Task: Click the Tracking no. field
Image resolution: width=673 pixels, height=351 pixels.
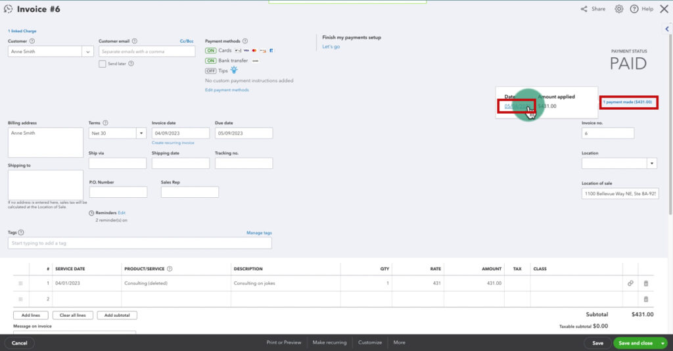Action: pyautogui.click(x=244, y=163)
